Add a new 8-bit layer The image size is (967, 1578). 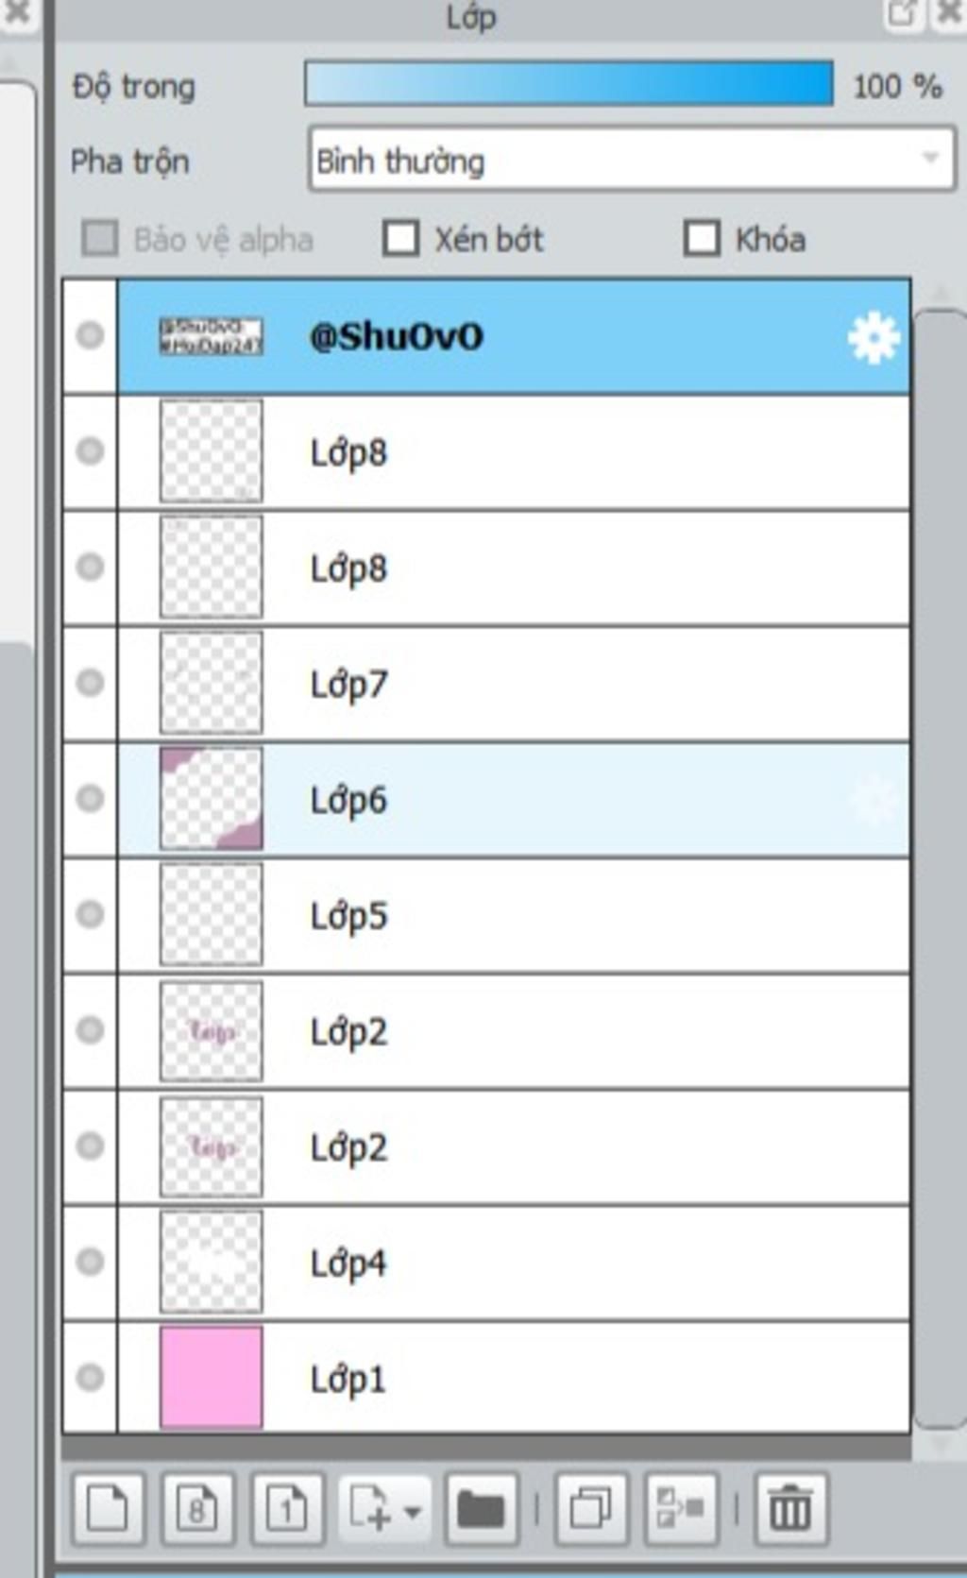click(x=197, y=1508)
